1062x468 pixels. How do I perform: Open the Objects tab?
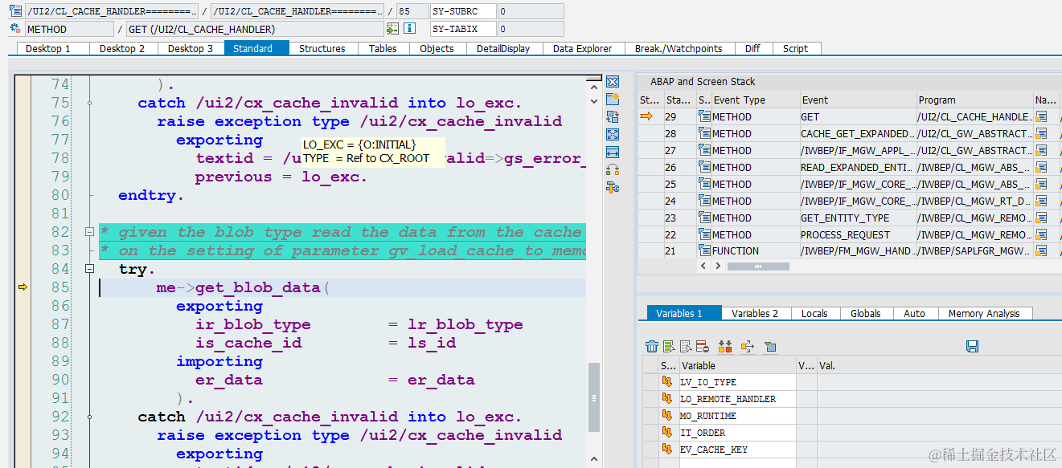(437, 48)
